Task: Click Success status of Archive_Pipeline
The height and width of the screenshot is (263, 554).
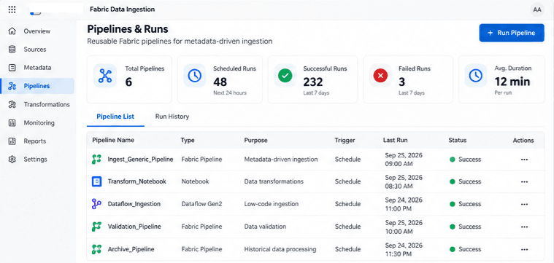Action: pos(466,249)
